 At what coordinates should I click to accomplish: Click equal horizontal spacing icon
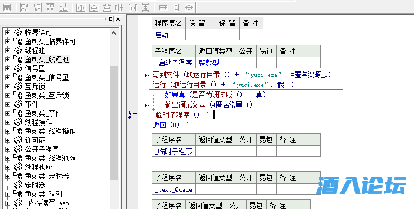click(x=133, y=7)
